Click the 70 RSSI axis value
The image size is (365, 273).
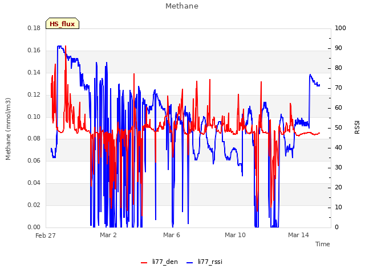click(338, 88)
